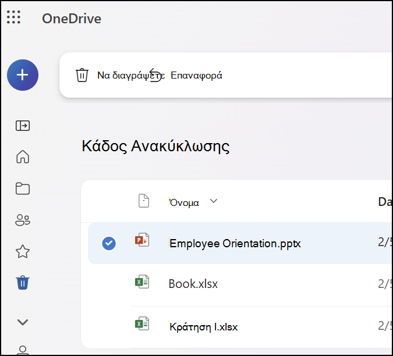Click the Excel icon of Book.xlsx
Screen dimensions: 393x356
coord(142,282)
